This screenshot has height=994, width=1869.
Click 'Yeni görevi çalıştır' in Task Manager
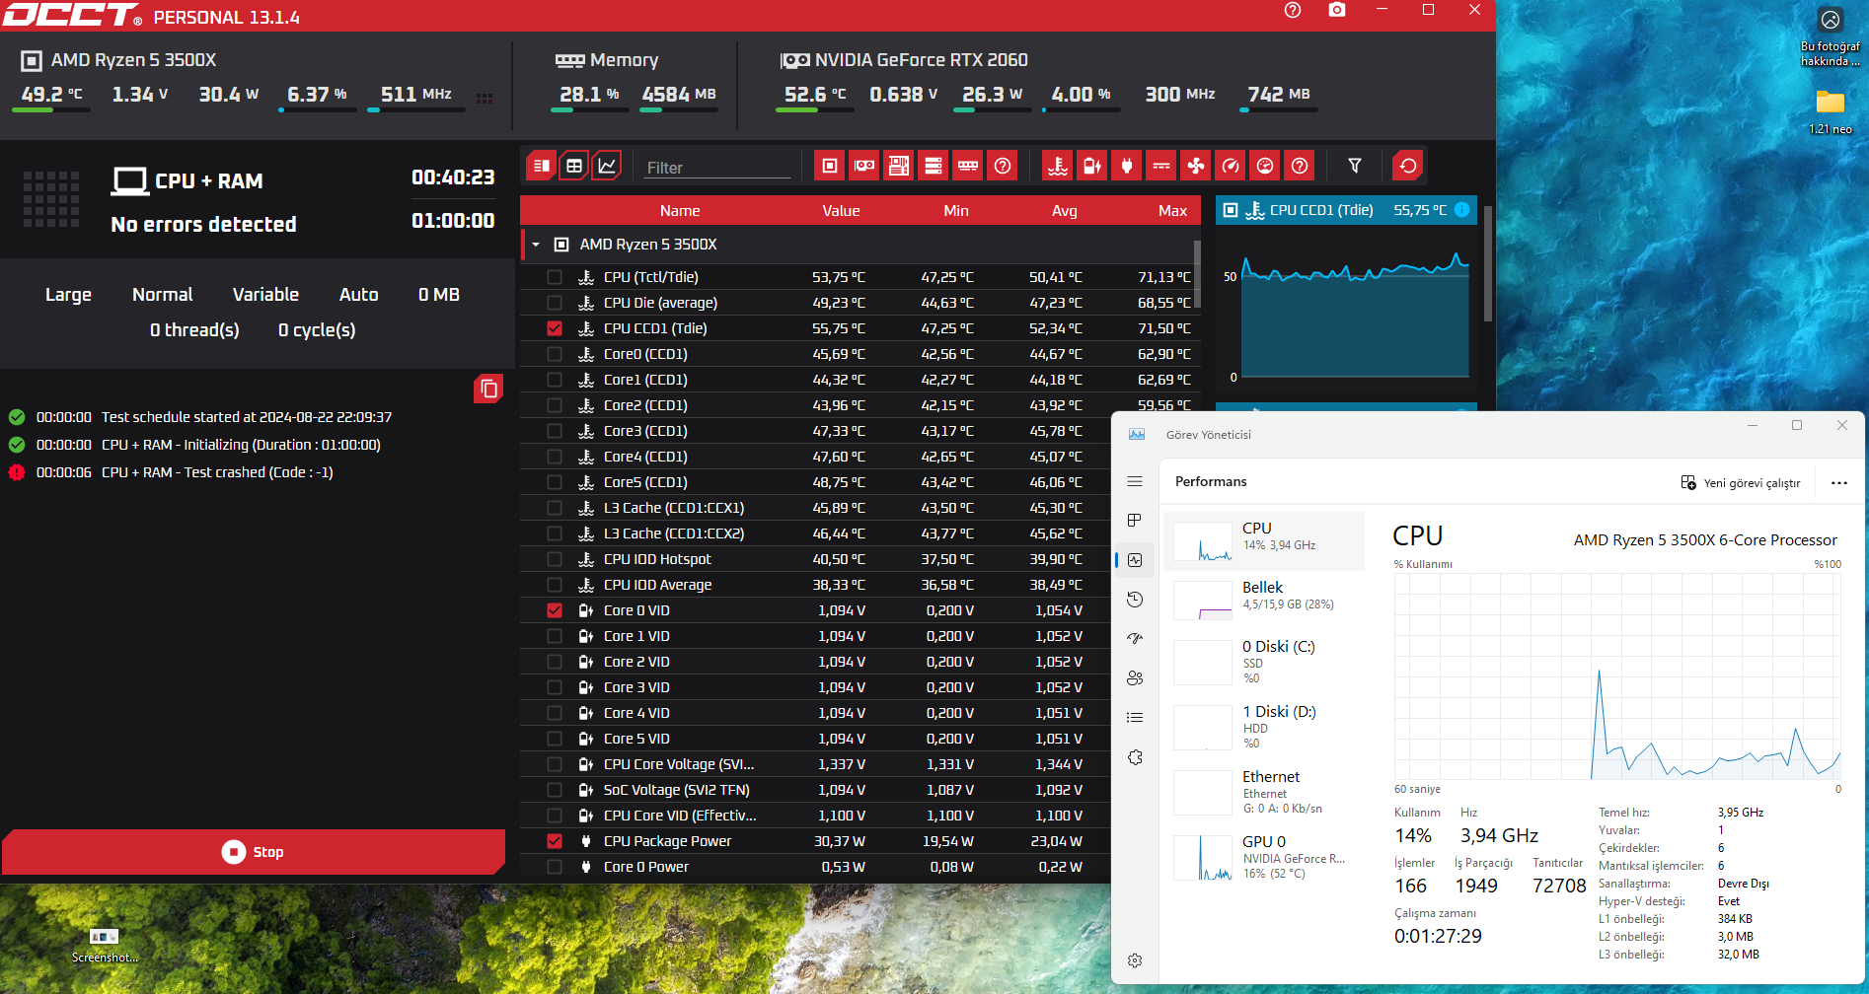point(1741,483)
